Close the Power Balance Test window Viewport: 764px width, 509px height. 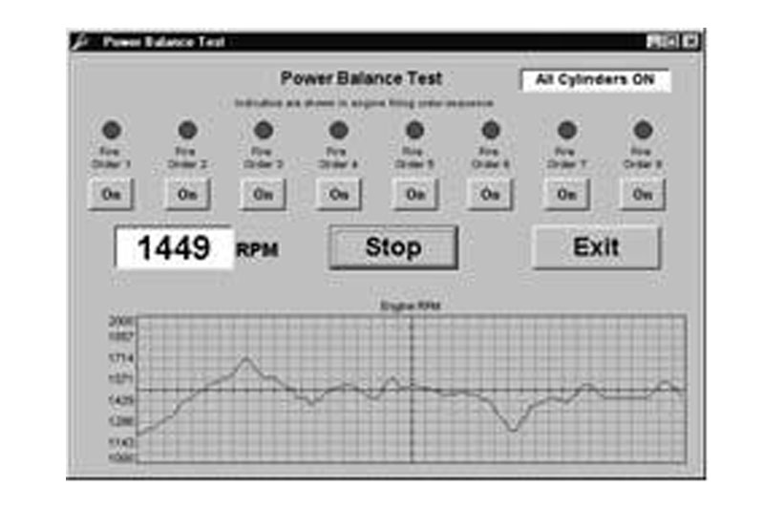[690, 42]
